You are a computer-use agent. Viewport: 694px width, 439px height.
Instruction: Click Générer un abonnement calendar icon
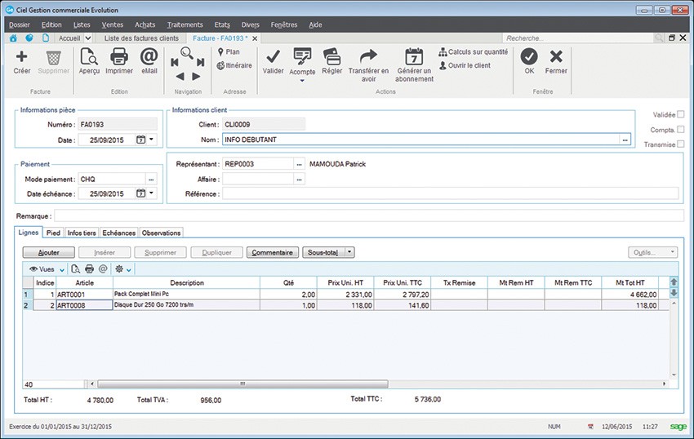[x=414, y=57]
